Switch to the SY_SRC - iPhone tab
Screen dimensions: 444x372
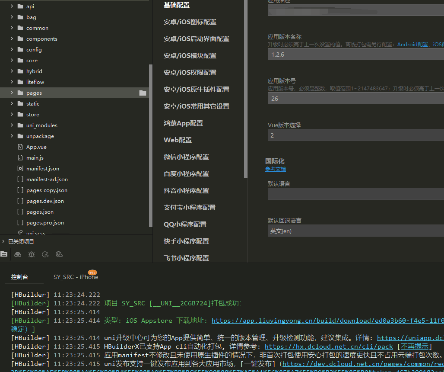point(75,277)
